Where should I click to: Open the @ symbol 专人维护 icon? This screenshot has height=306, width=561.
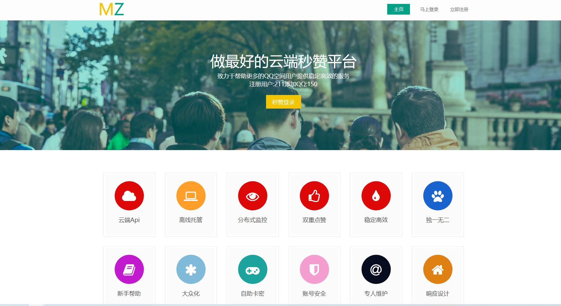(x=376, y=269)
